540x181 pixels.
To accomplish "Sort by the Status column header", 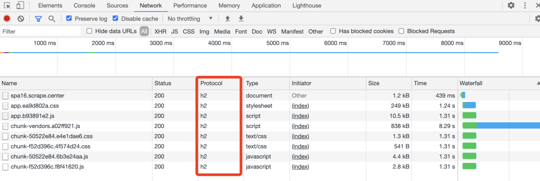I will [174, 83].
